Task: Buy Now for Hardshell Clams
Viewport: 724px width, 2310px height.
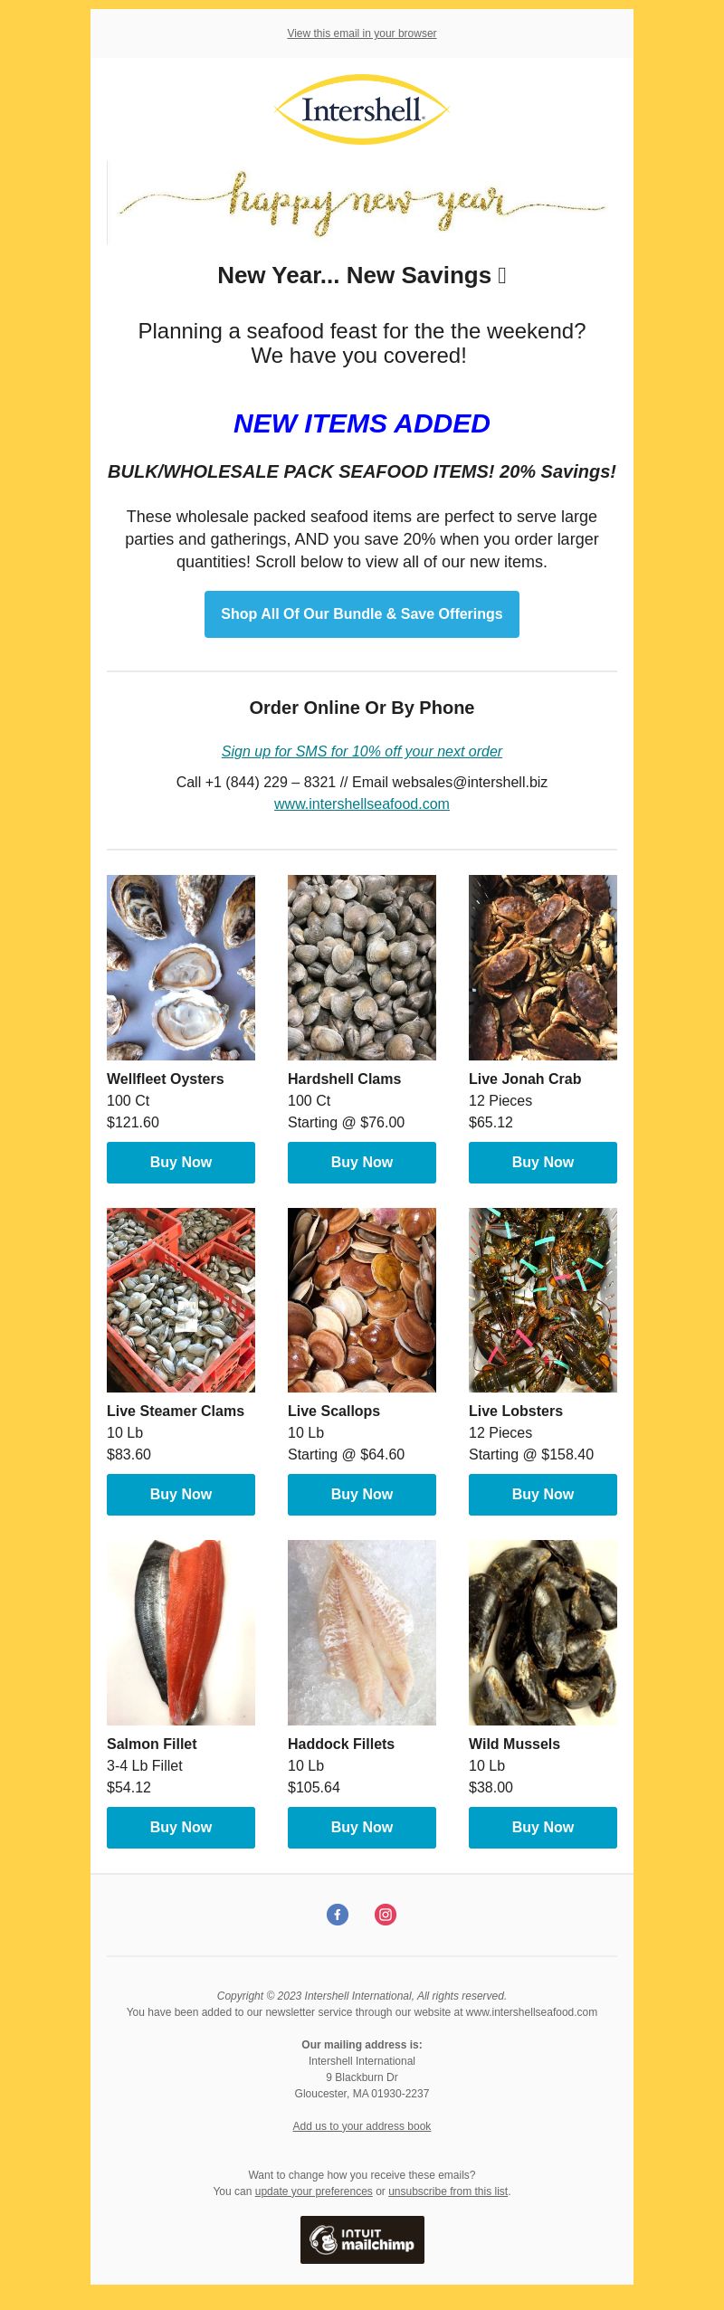Action: click(x=362, y=1163)
